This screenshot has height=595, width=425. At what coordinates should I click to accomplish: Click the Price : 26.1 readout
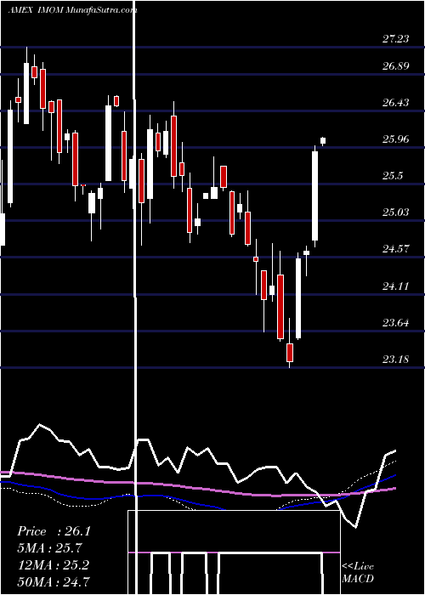[54, 531]
